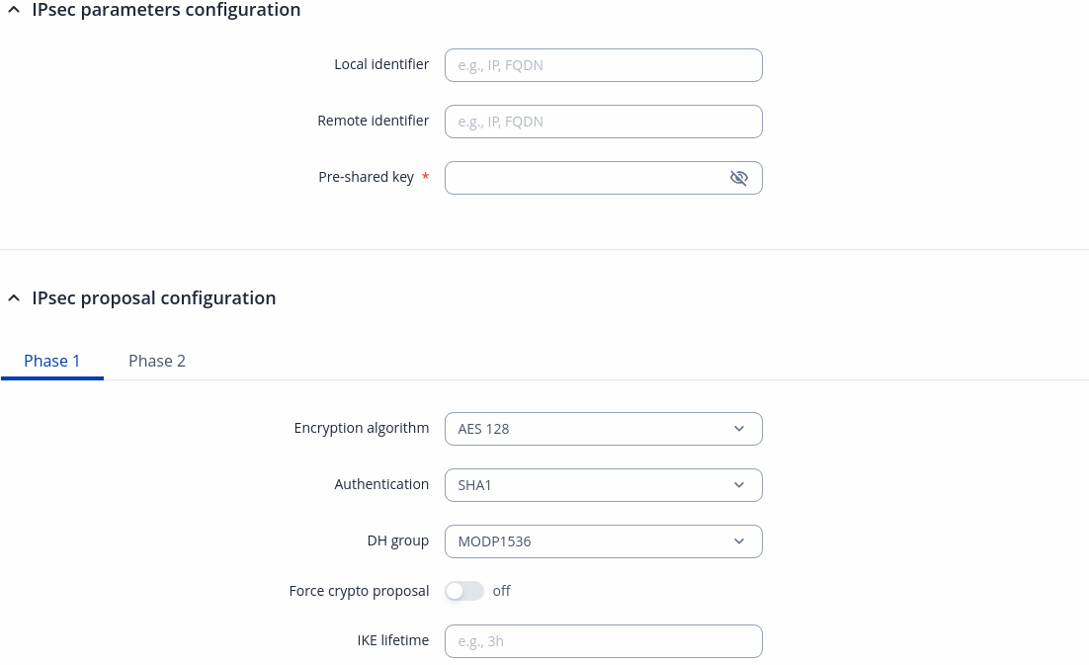Click the "Encryption algorithm" label text
Screen dimensions: 1089x665
362,429
